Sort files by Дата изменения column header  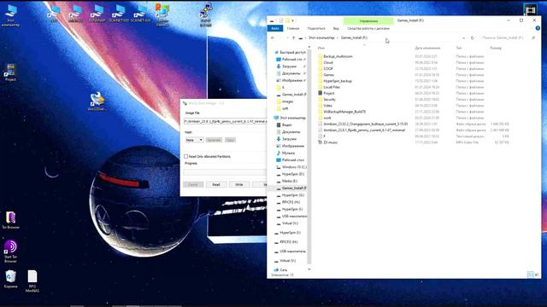point(427,48)
